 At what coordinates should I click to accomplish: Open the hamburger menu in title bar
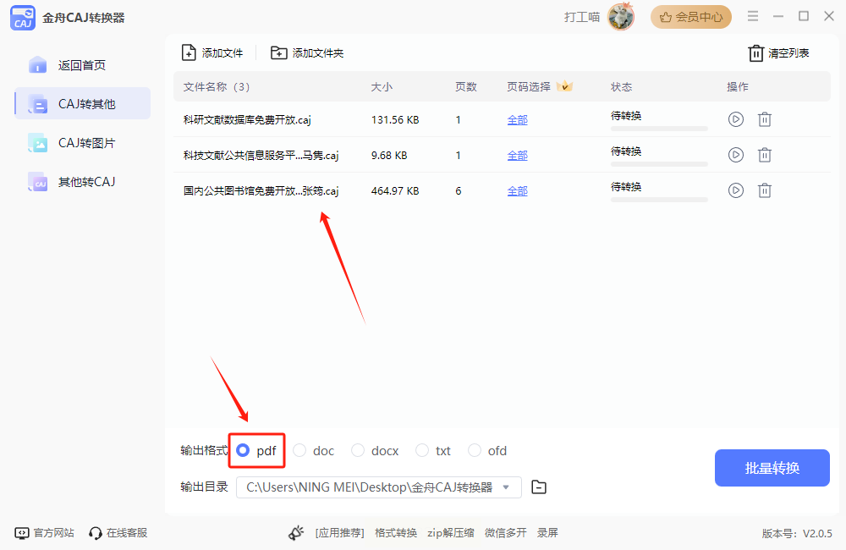pos(753,16)
